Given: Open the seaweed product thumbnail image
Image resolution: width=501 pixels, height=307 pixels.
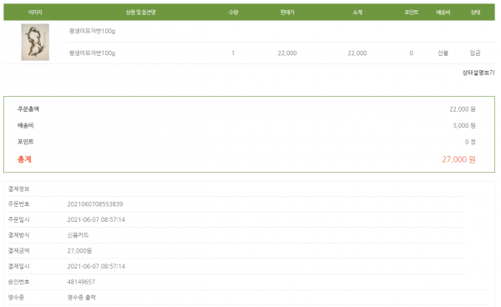Looking at the screenshot, I should pos(35,42).
